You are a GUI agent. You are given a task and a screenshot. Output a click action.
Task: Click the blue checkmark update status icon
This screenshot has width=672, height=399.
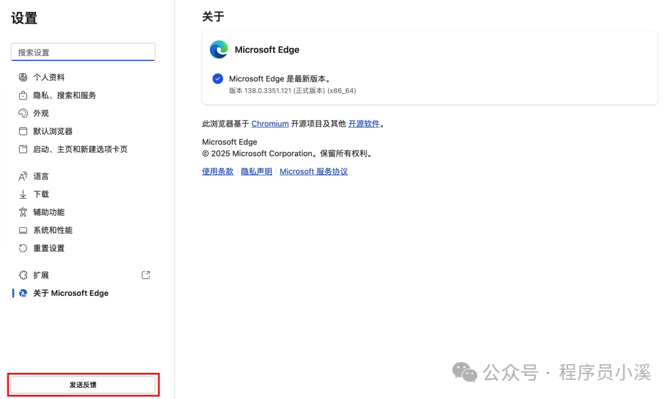(x=218, y=78)
